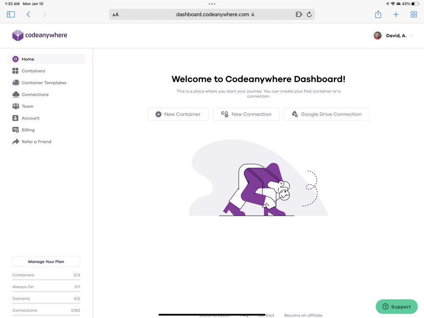
Task: Click the plus icon on New Container
Action: 159,114
